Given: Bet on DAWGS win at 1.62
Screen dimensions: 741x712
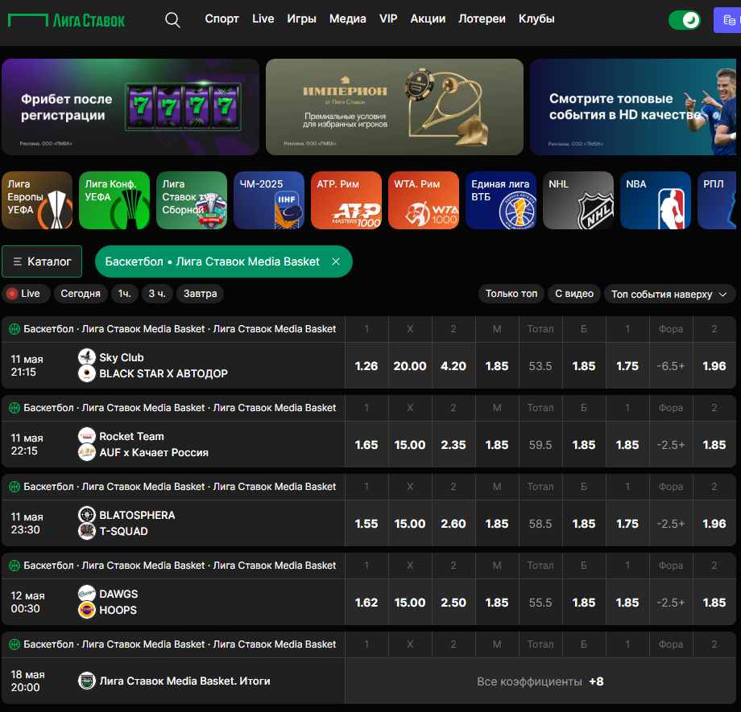Looking at the screenshot, I should pyautogui.click(x=366, y=603).
